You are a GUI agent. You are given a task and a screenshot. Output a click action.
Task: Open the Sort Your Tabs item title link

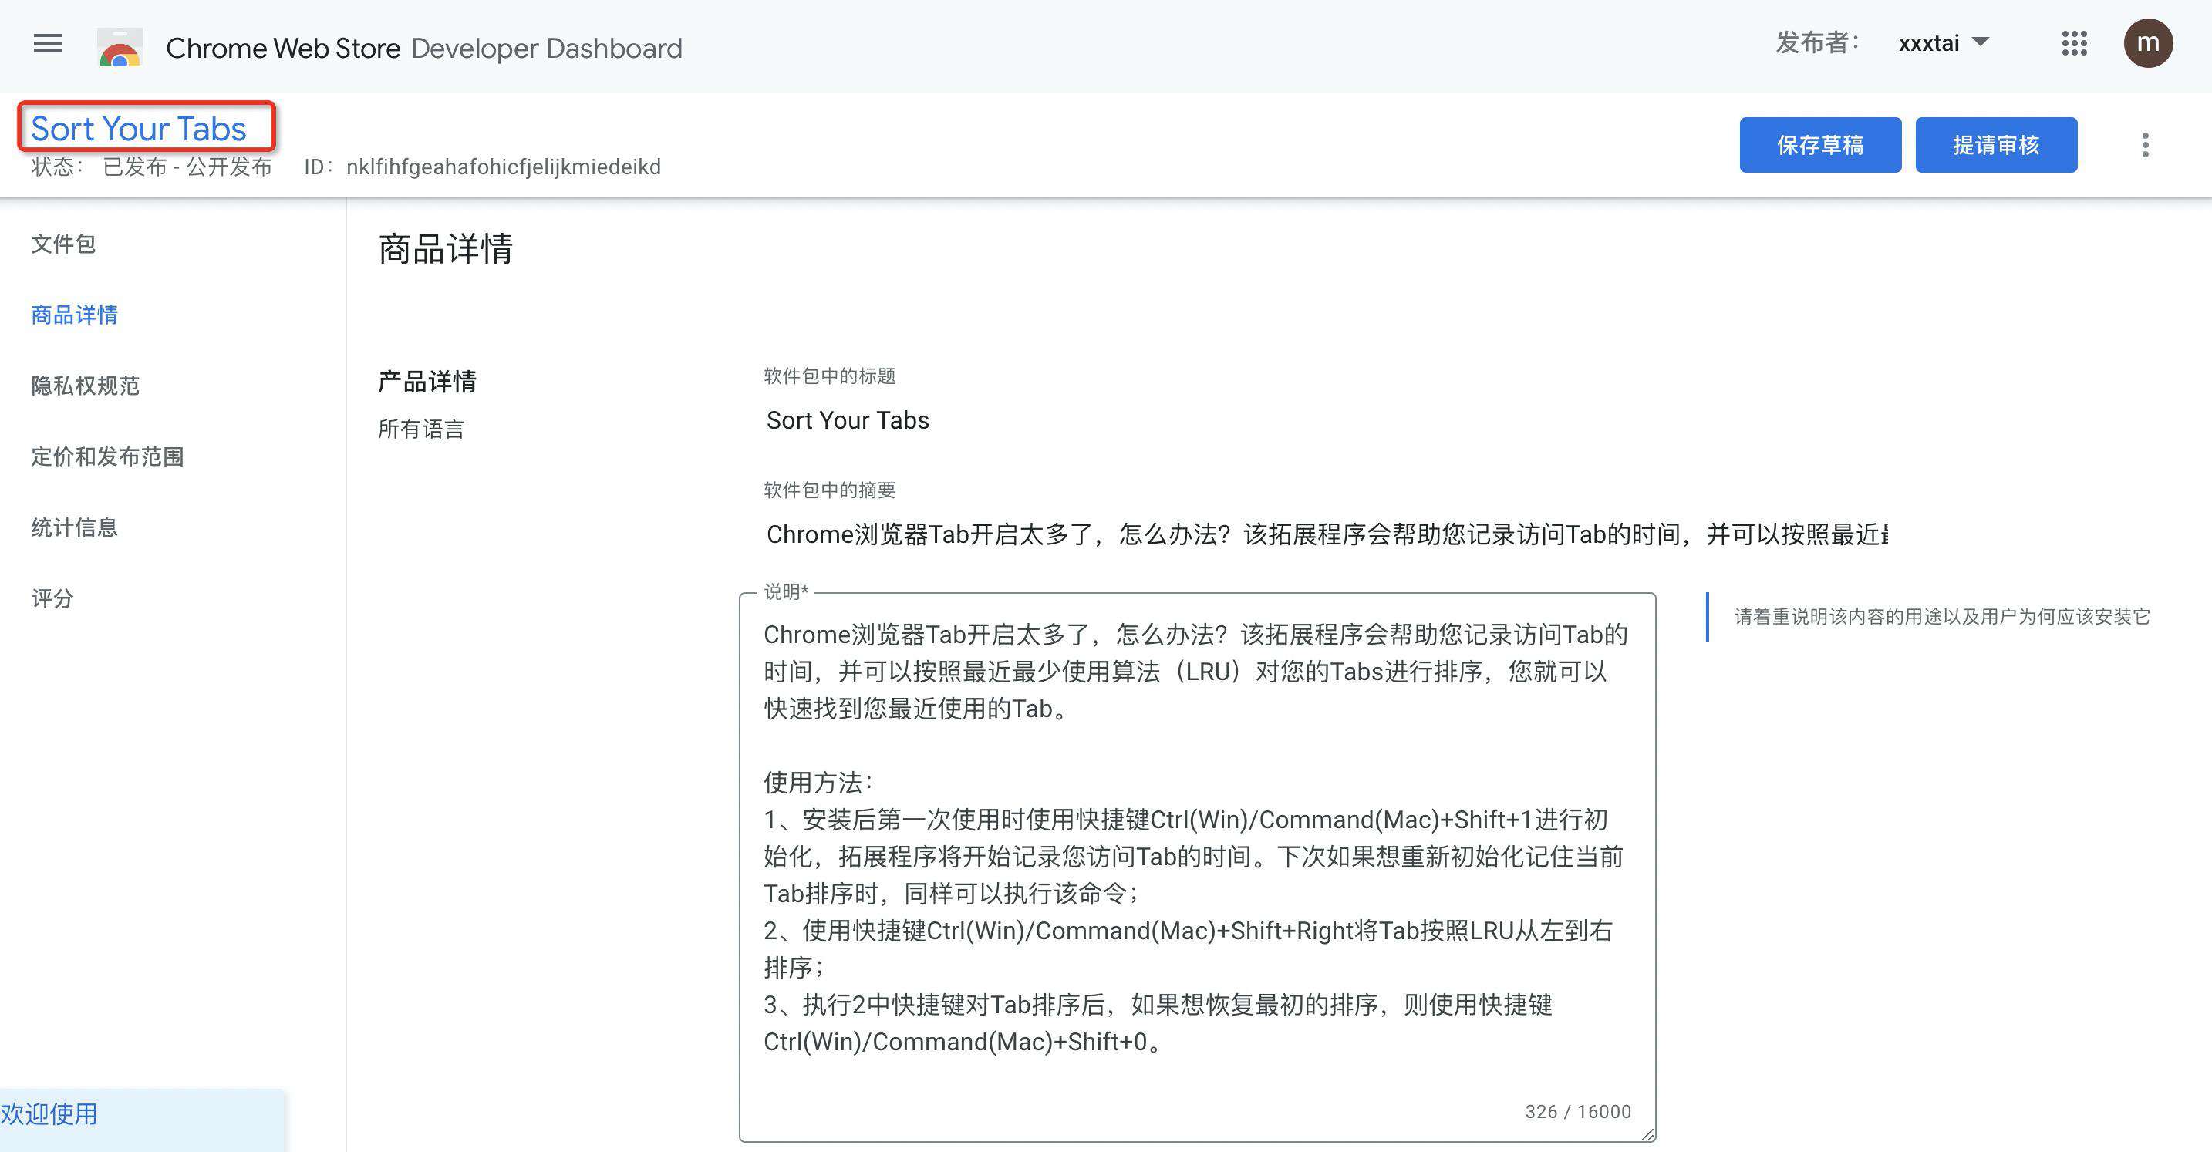point(139,128)
